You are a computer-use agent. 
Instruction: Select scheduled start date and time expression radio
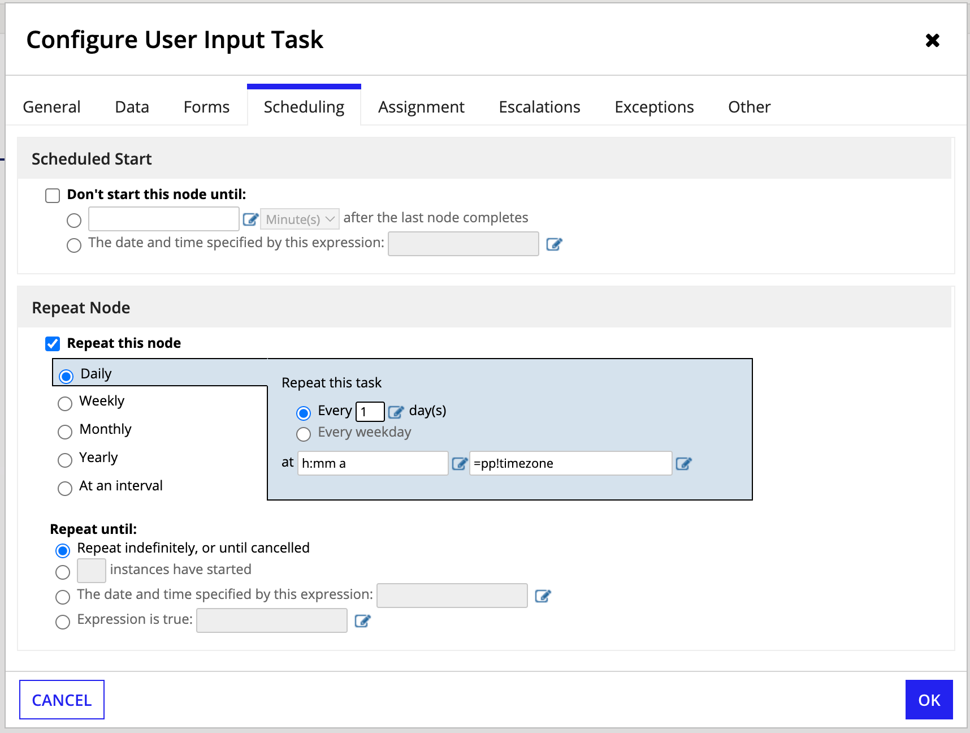pyautogui.click(x=74, y=245)
